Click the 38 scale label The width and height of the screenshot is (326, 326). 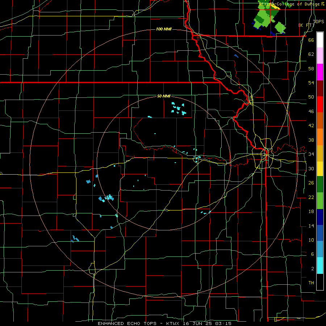(x=311, y=140)
